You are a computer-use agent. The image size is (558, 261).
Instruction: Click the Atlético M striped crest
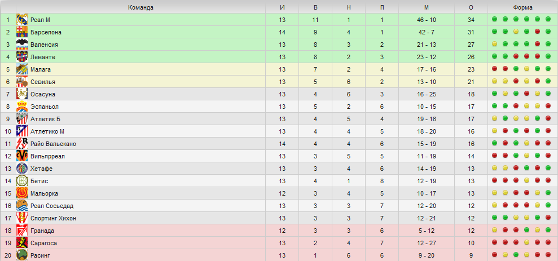point(22,131)
